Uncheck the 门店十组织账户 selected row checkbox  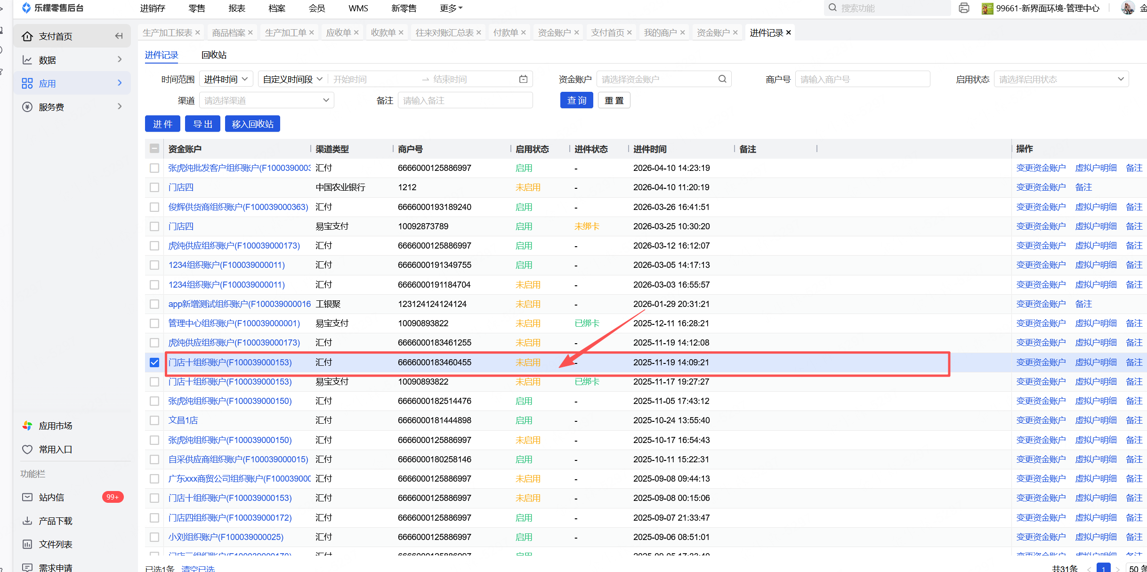pyautogui.click(x=154, y=363)
